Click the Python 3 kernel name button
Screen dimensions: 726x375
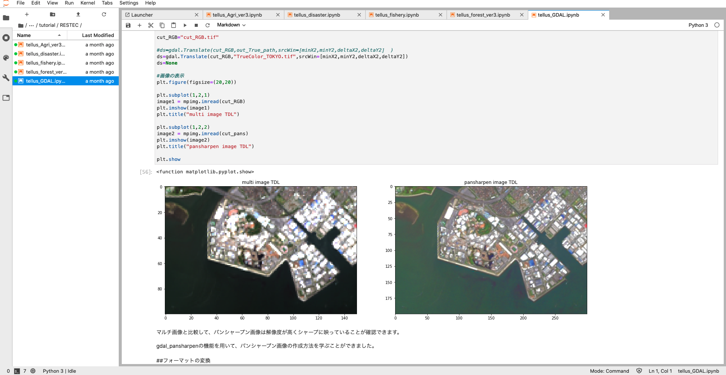click(698, 25)
